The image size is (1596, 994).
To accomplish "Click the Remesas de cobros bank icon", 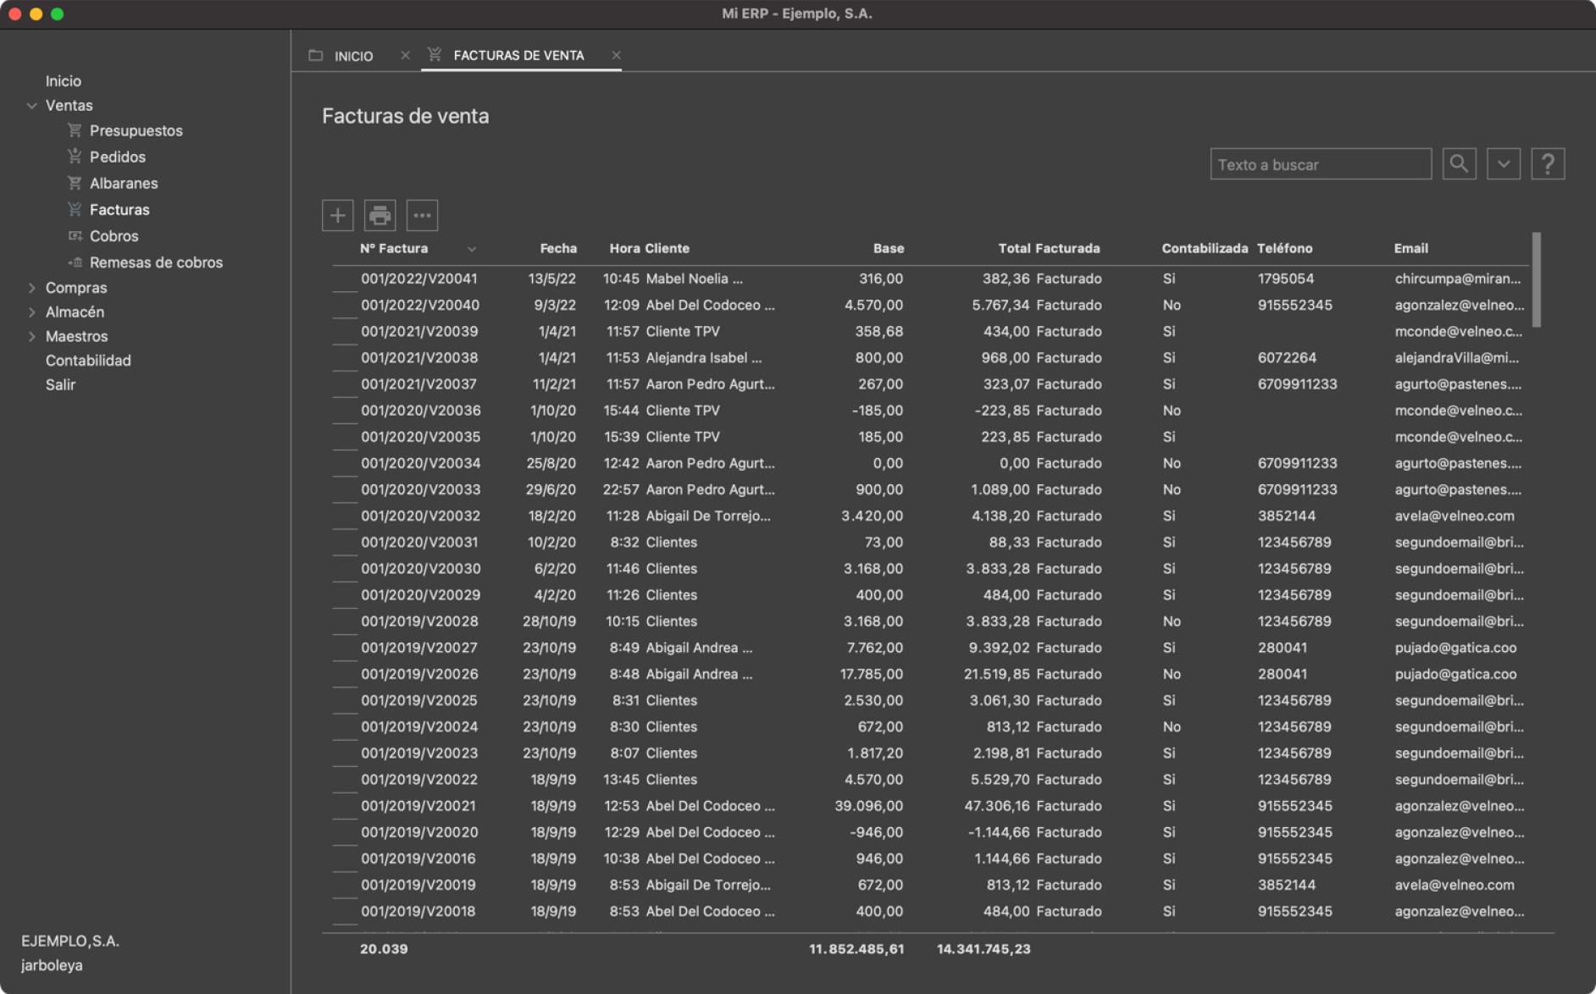I will [75, 262].
